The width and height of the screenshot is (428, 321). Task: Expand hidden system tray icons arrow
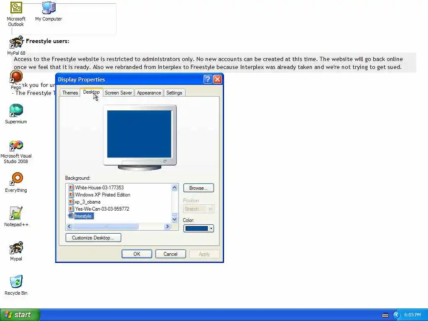click(x=397, y=315)
